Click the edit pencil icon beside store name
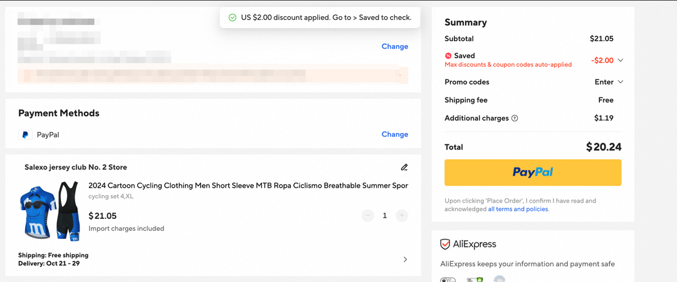 pos(404,167)
